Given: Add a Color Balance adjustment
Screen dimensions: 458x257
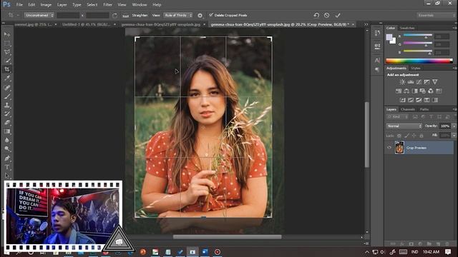Looking at the screenshot, I should click(x=406, y=91).
